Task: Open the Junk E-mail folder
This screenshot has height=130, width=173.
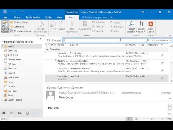Action: [12, 78]
